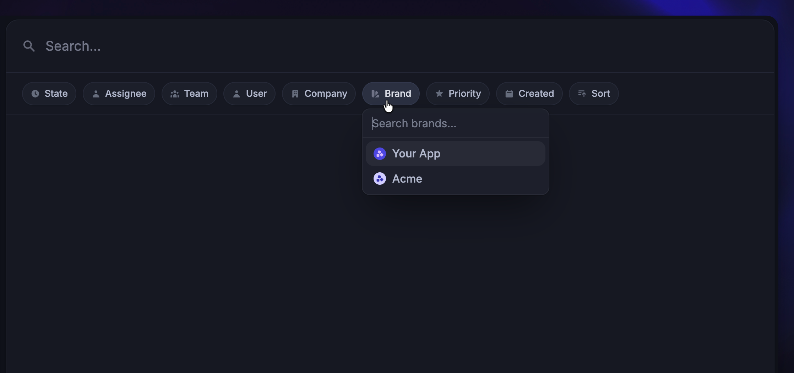Click the building icon in the Company chip
794x373 pixels.
[x=295, y=93]
